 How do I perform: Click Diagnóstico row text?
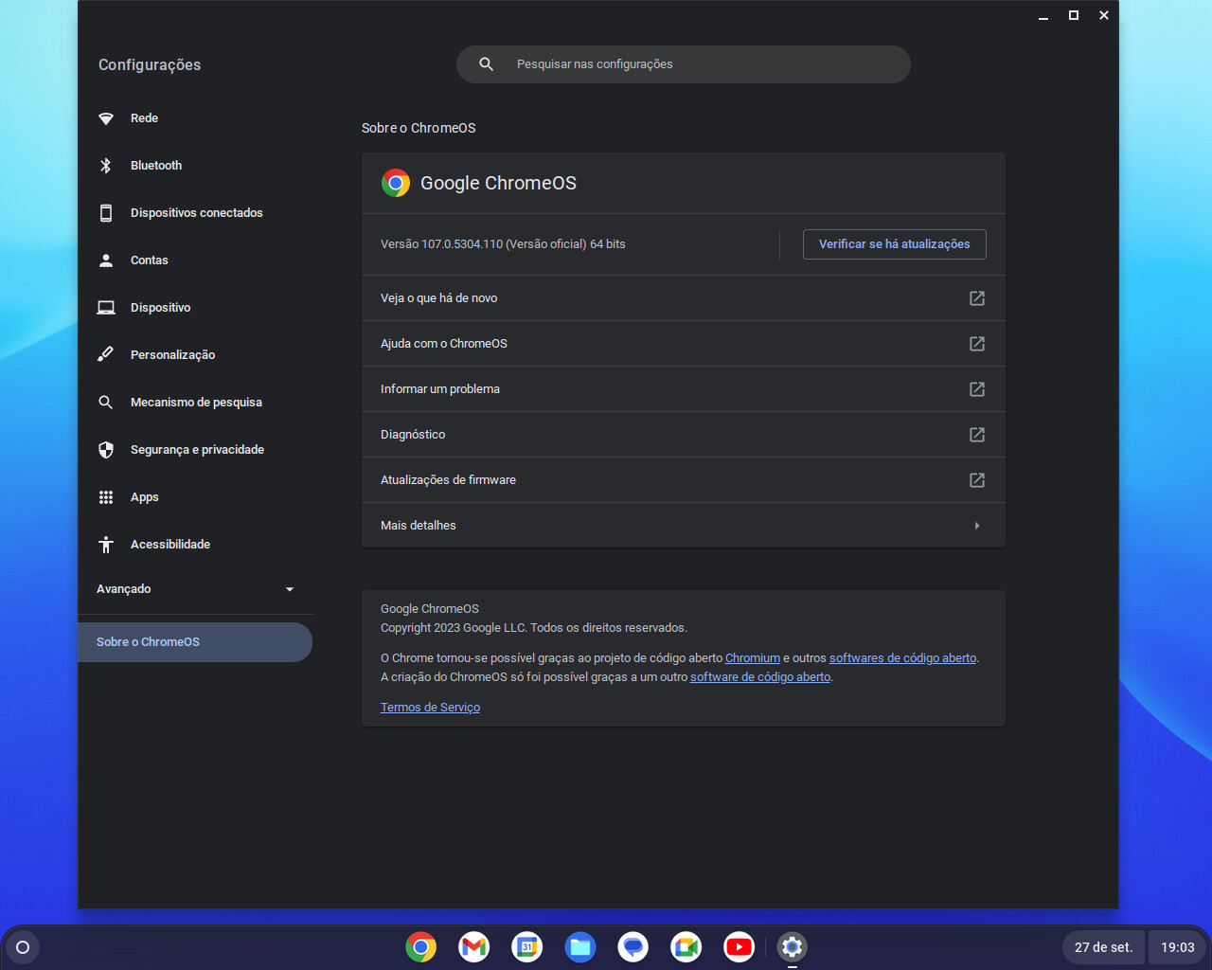(x=413, y=435)
